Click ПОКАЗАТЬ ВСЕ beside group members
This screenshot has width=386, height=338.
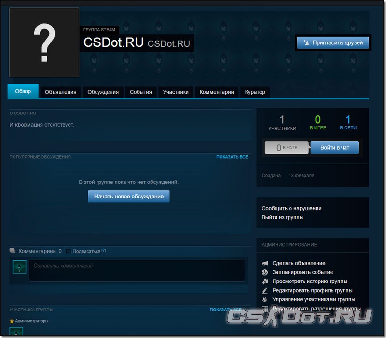(226, 310)
